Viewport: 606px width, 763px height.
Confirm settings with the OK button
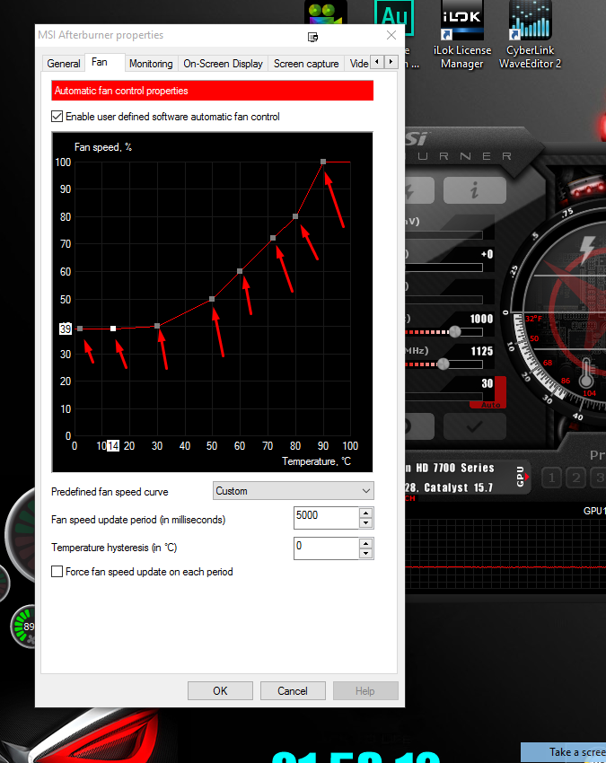point(220,690)
